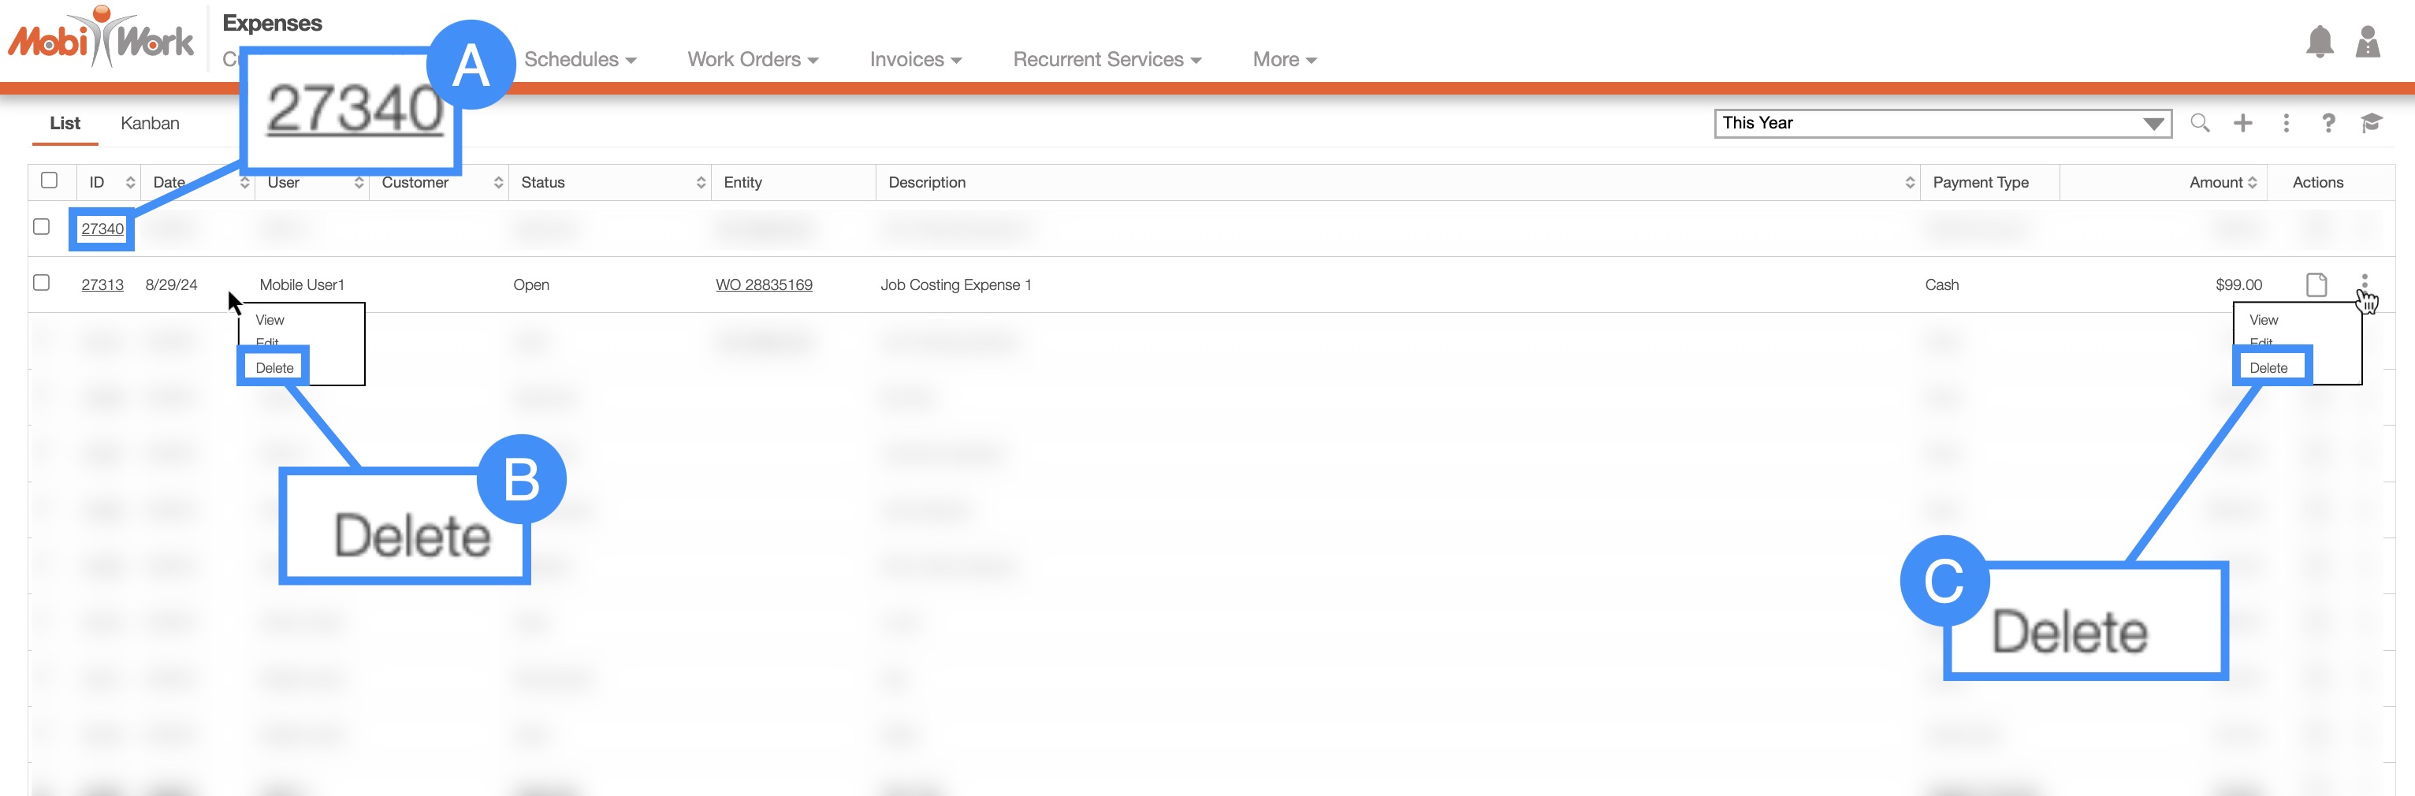Expand the Work Orders menu

pos(752,59)
